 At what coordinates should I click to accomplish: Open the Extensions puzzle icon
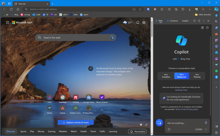coord(162,9)
